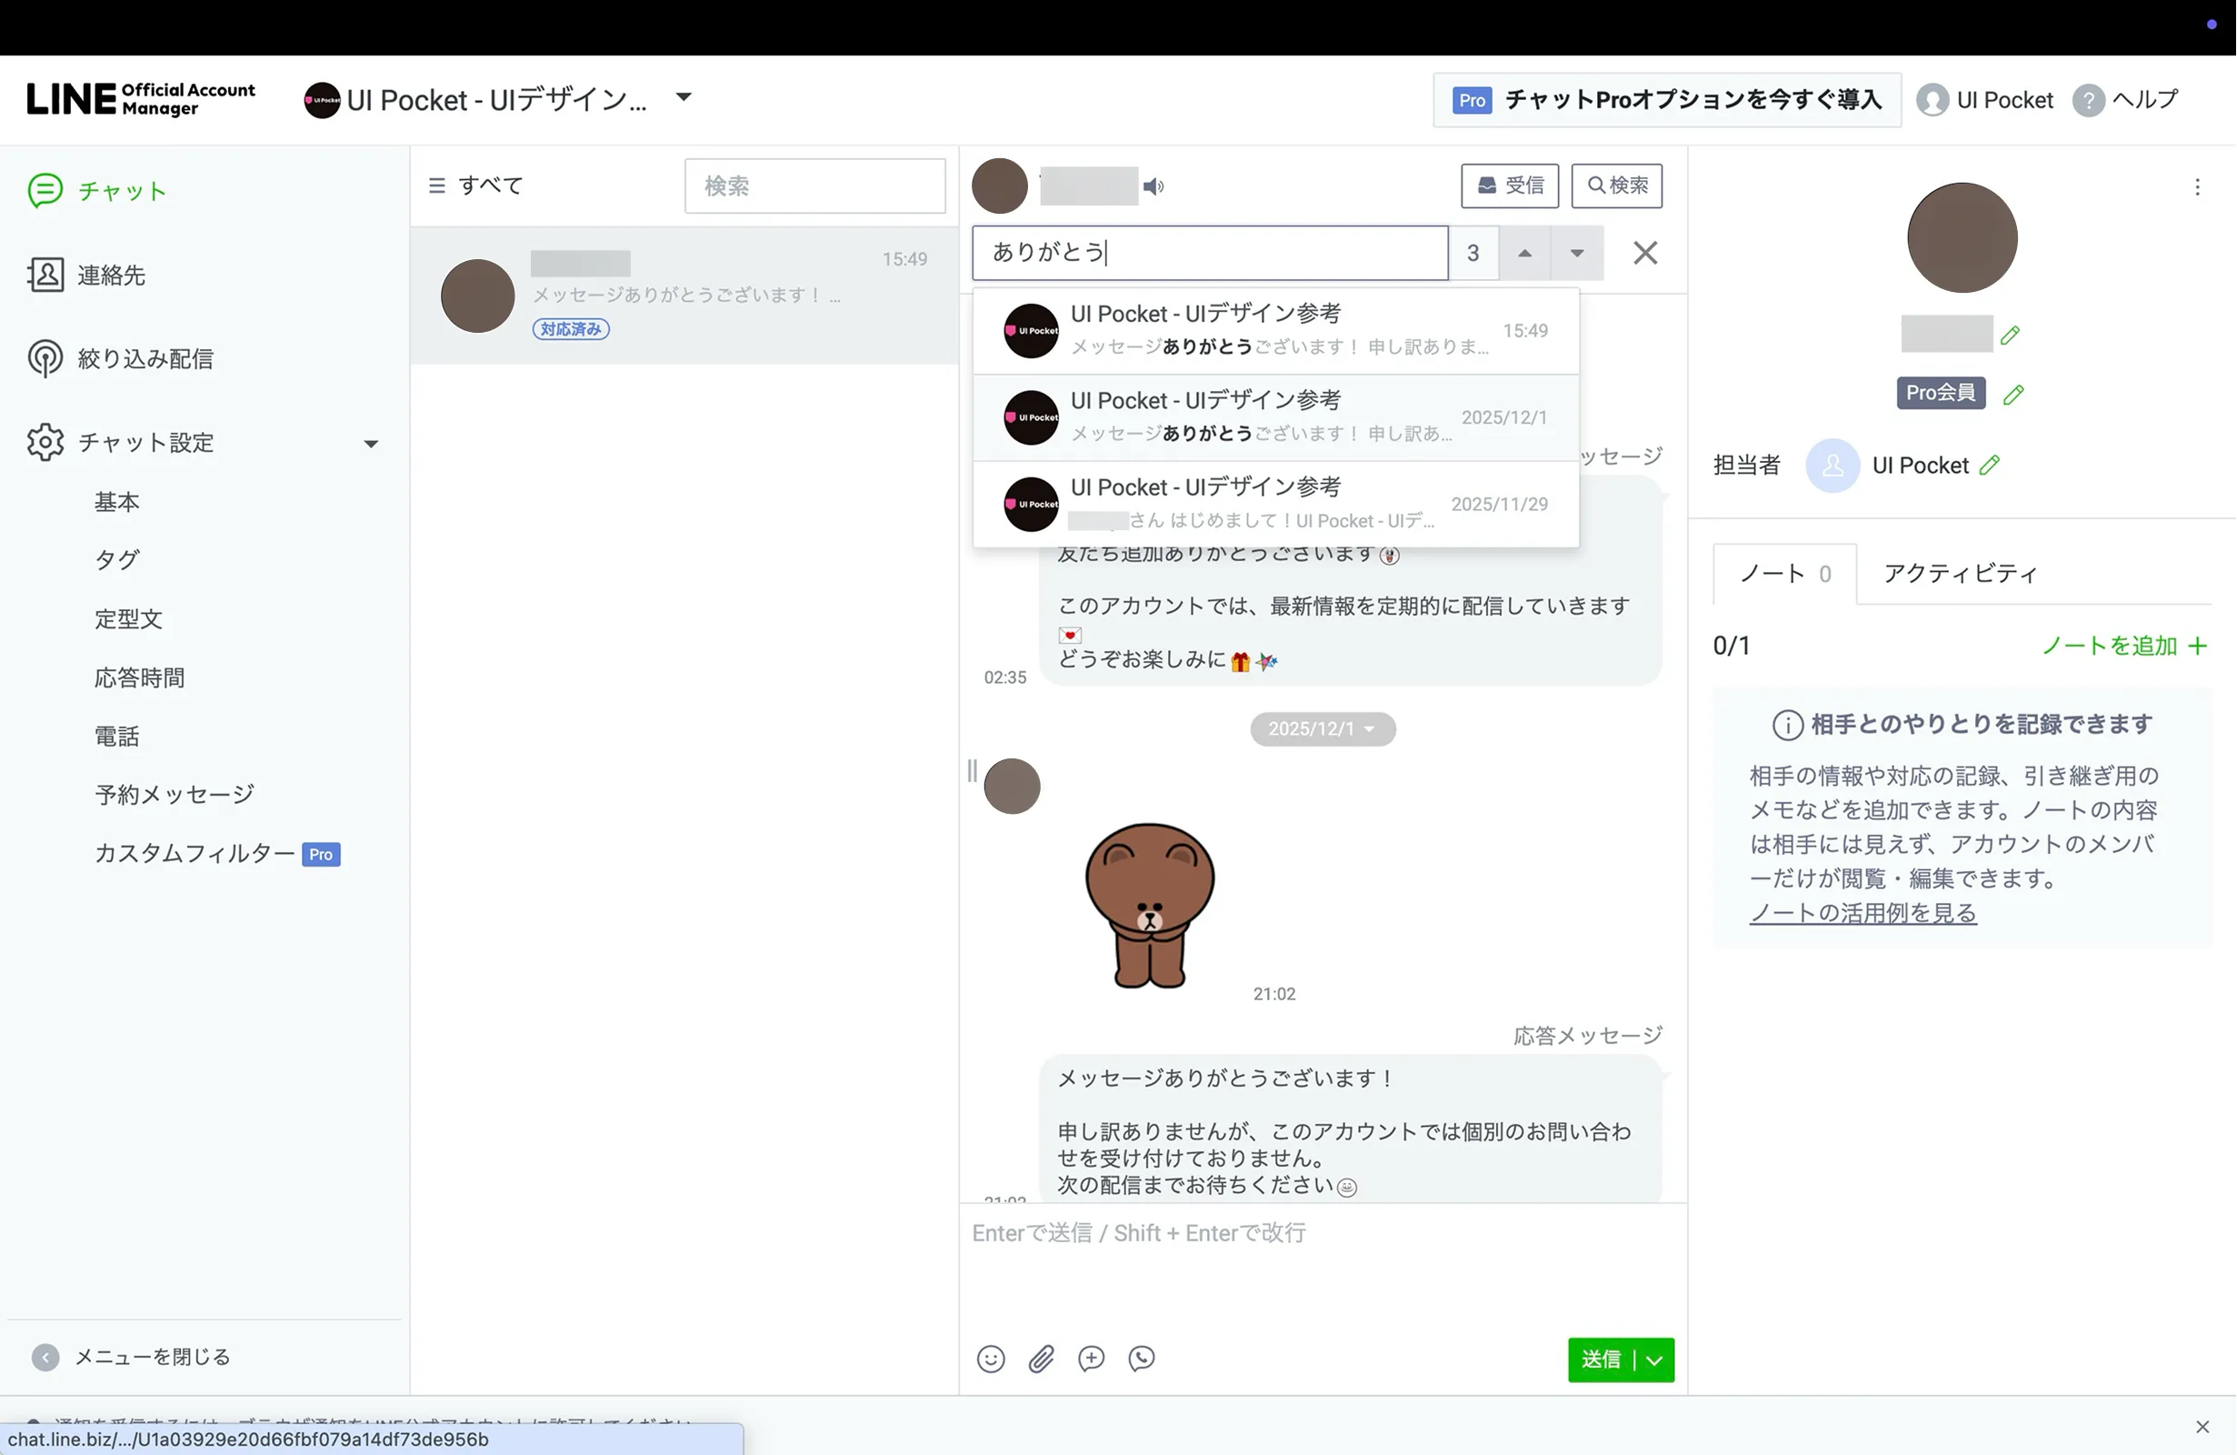The height and width of the screenshot is (1455, 2237).
Task: Click ノートを追加 plus link
Action: (2124, 647)
